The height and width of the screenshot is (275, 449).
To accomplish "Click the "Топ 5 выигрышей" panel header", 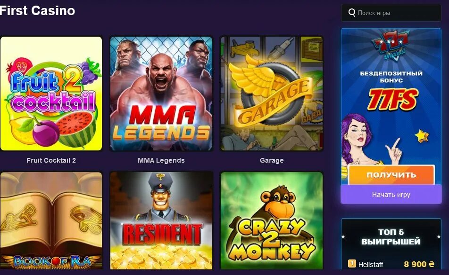I will pyautogui.click(x=391, y=236).
